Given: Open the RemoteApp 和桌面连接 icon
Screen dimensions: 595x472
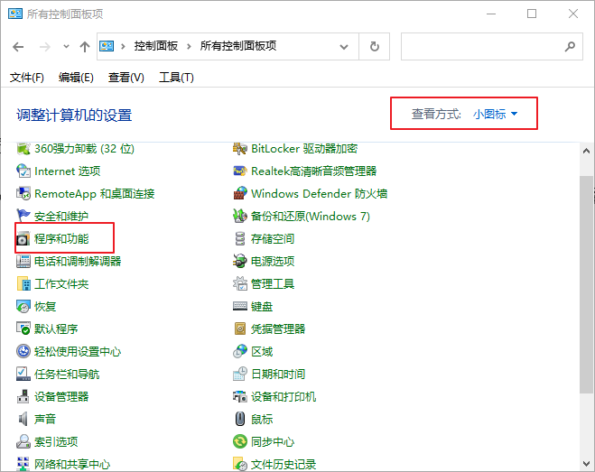Looking at the screenshot, I should [x=23, y=193].
